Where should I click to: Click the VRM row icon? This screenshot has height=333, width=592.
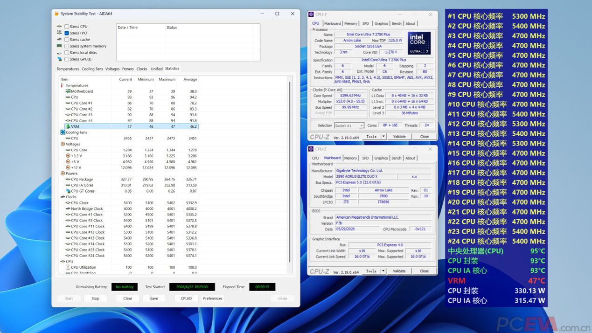pyautogui.click(x=68, y=126)
